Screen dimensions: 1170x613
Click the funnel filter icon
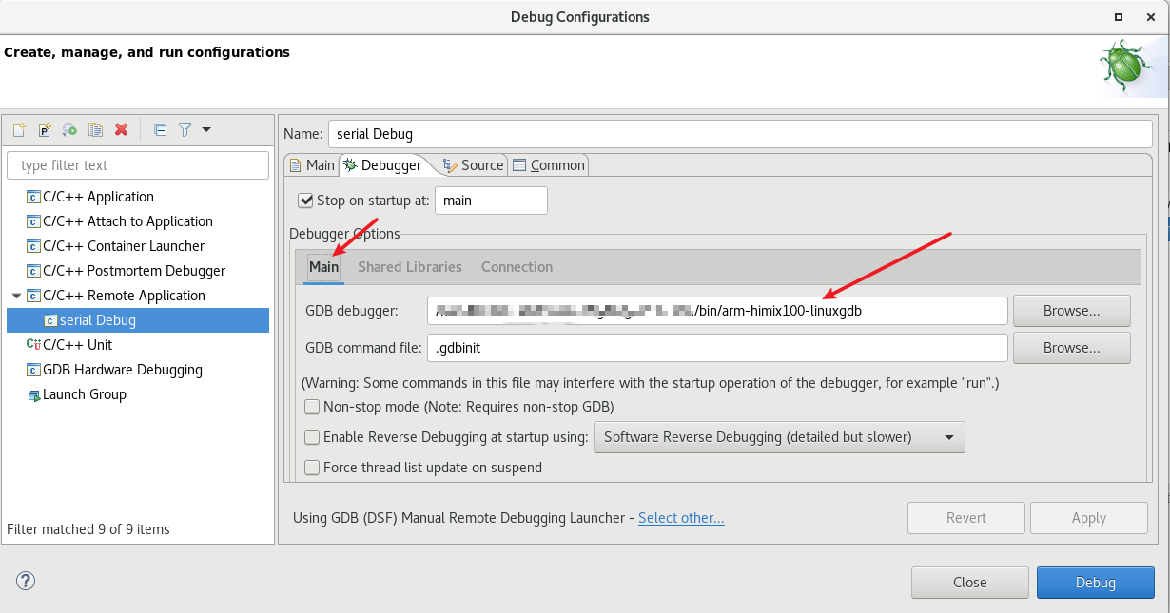(185, 129)
